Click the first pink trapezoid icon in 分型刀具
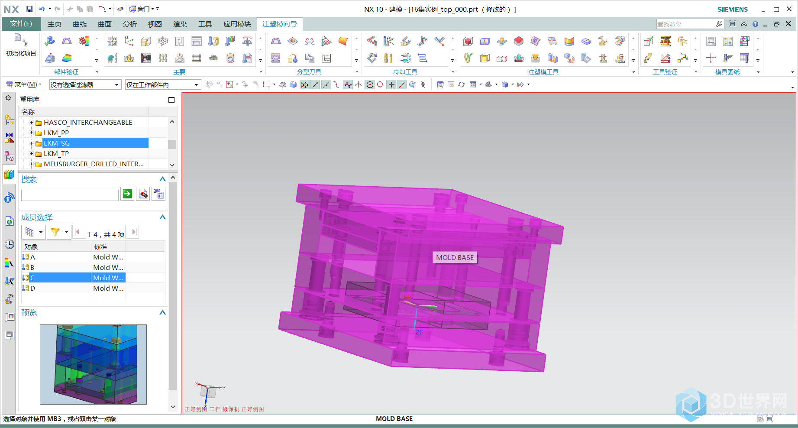798x428 pixels. pyautogui.click(x=276, y=41)
